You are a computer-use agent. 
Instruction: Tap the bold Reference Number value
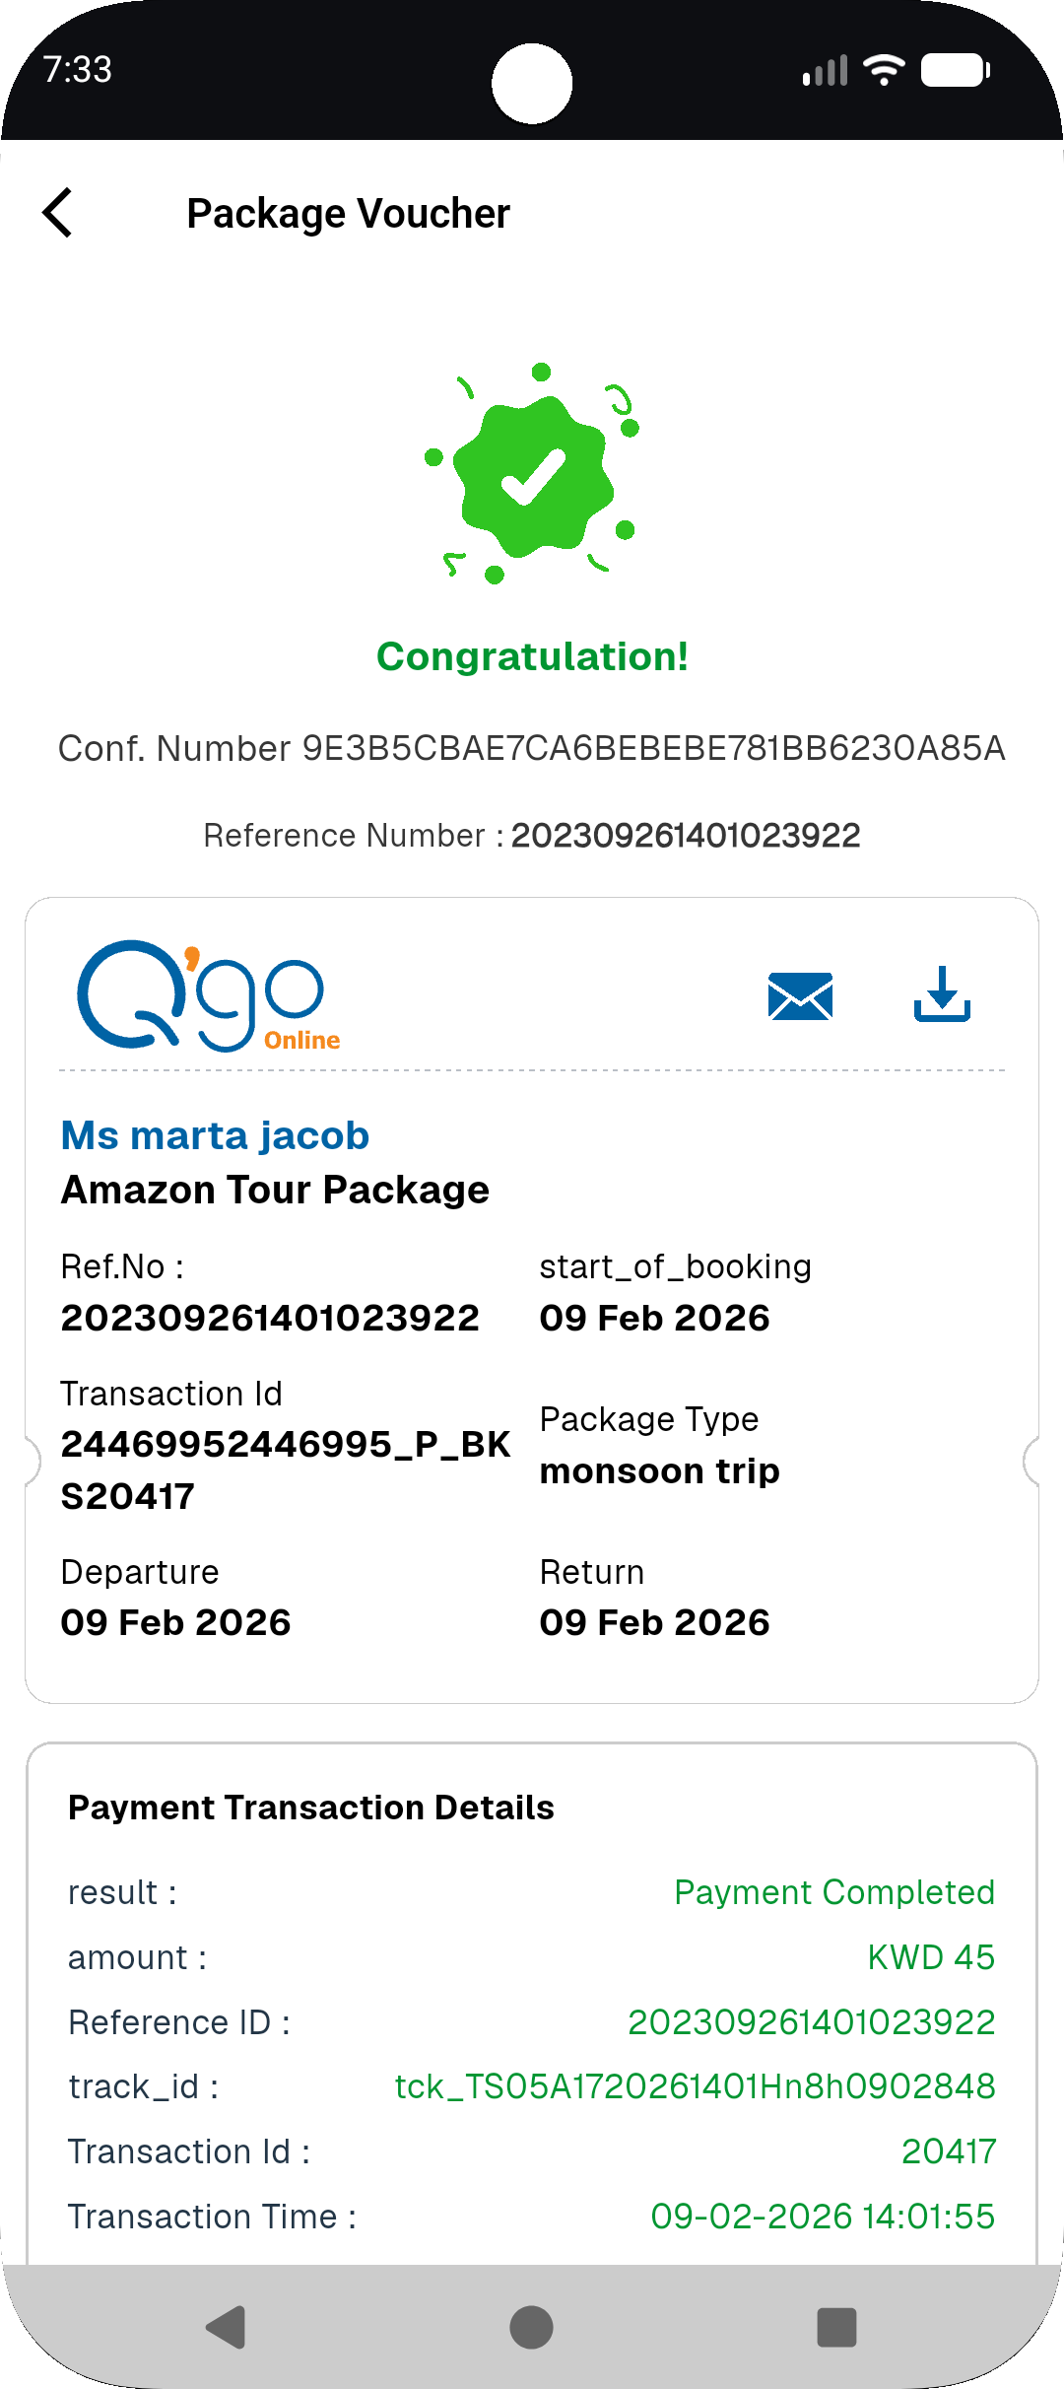point(686,836)
